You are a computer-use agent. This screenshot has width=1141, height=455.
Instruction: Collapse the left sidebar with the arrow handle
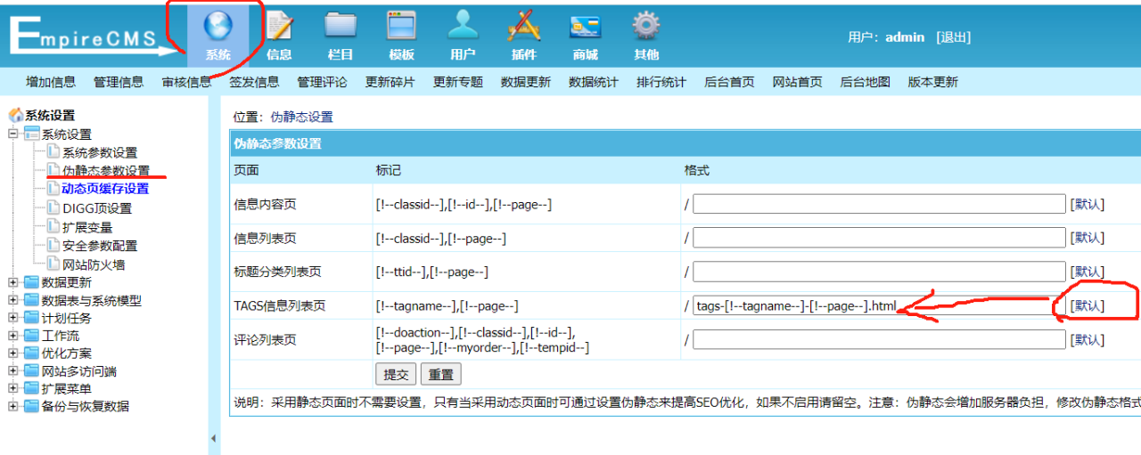(213, 438)
